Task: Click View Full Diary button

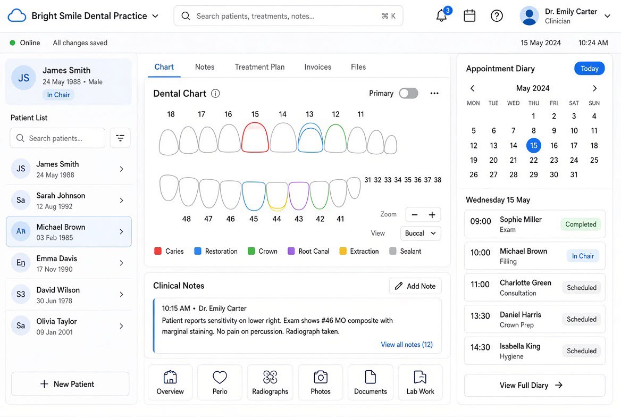Action: [535, 385]
